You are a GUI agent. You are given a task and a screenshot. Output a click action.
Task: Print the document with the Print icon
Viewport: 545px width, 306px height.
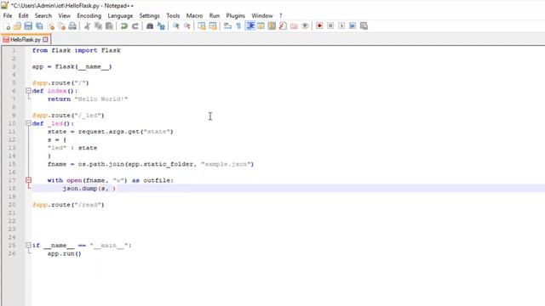tap(72, 26)
